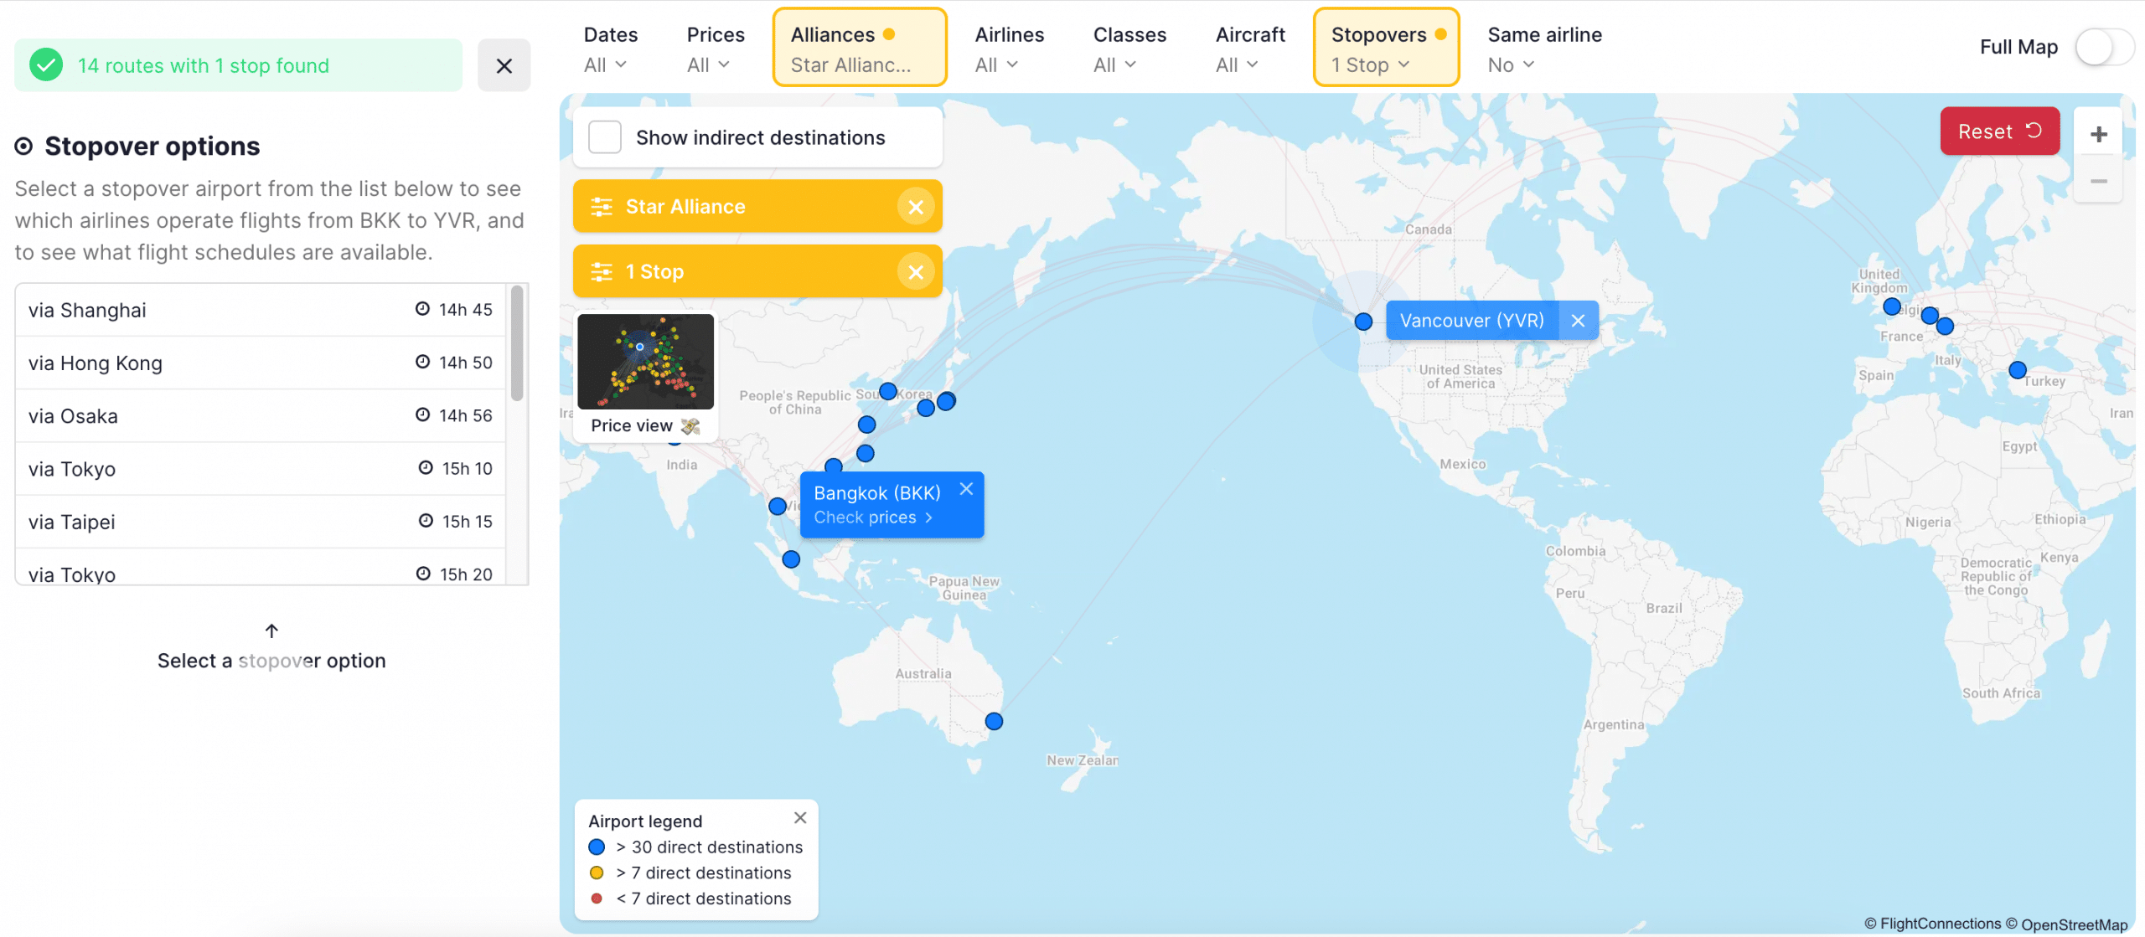
Task: Close the Bangkok (BKK) popup
Action: (966, 489)
